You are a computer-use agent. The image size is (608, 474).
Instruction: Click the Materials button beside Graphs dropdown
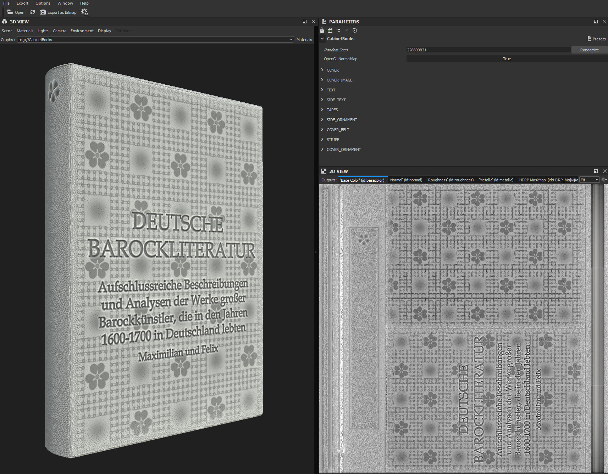pyautogui.click(x=304, y=40)
